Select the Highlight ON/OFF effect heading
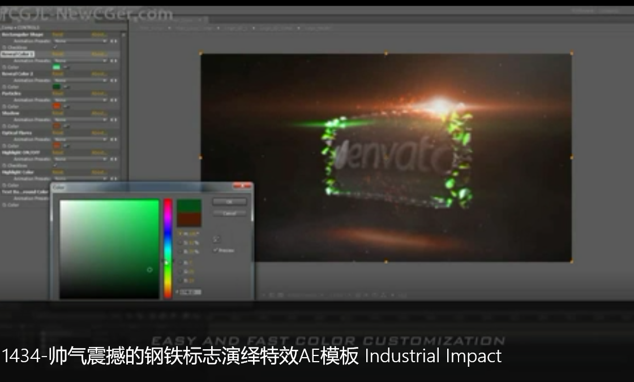This screenshot has height=382, width=634. point(20,153)
